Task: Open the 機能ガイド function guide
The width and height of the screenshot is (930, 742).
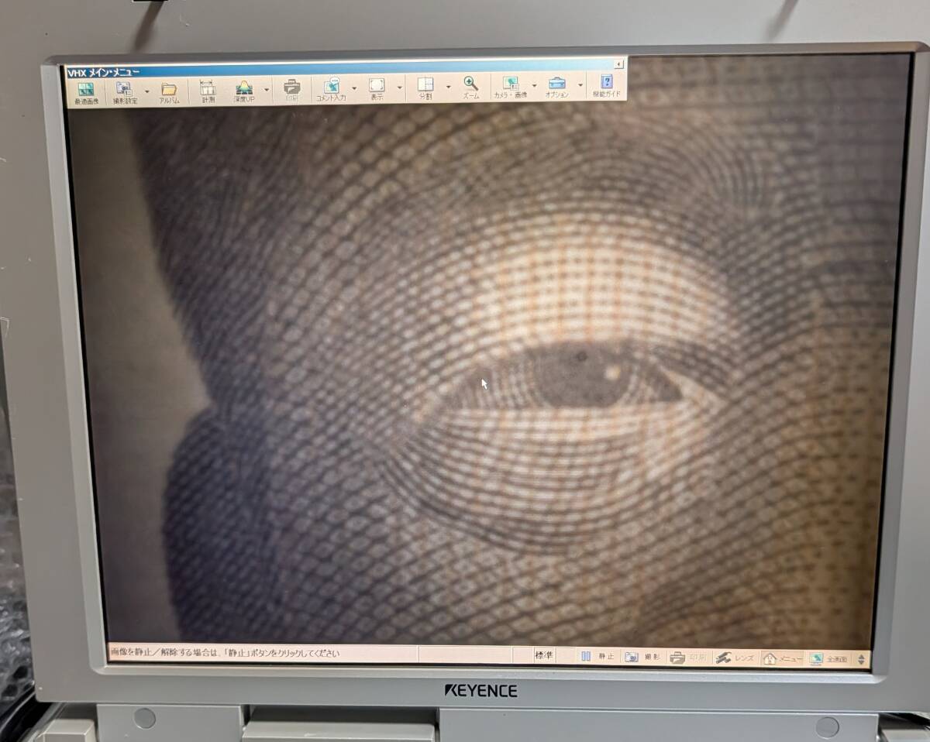Action: (x=607, y=87)
